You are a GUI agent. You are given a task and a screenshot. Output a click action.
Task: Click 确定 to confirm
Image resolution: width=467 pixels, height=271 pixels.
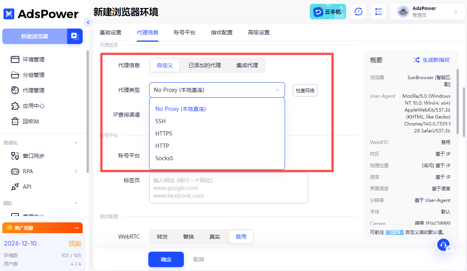[x=166, y=259]
